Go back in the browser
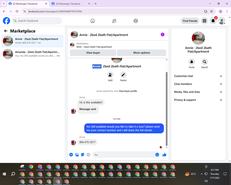 point(4,11)
